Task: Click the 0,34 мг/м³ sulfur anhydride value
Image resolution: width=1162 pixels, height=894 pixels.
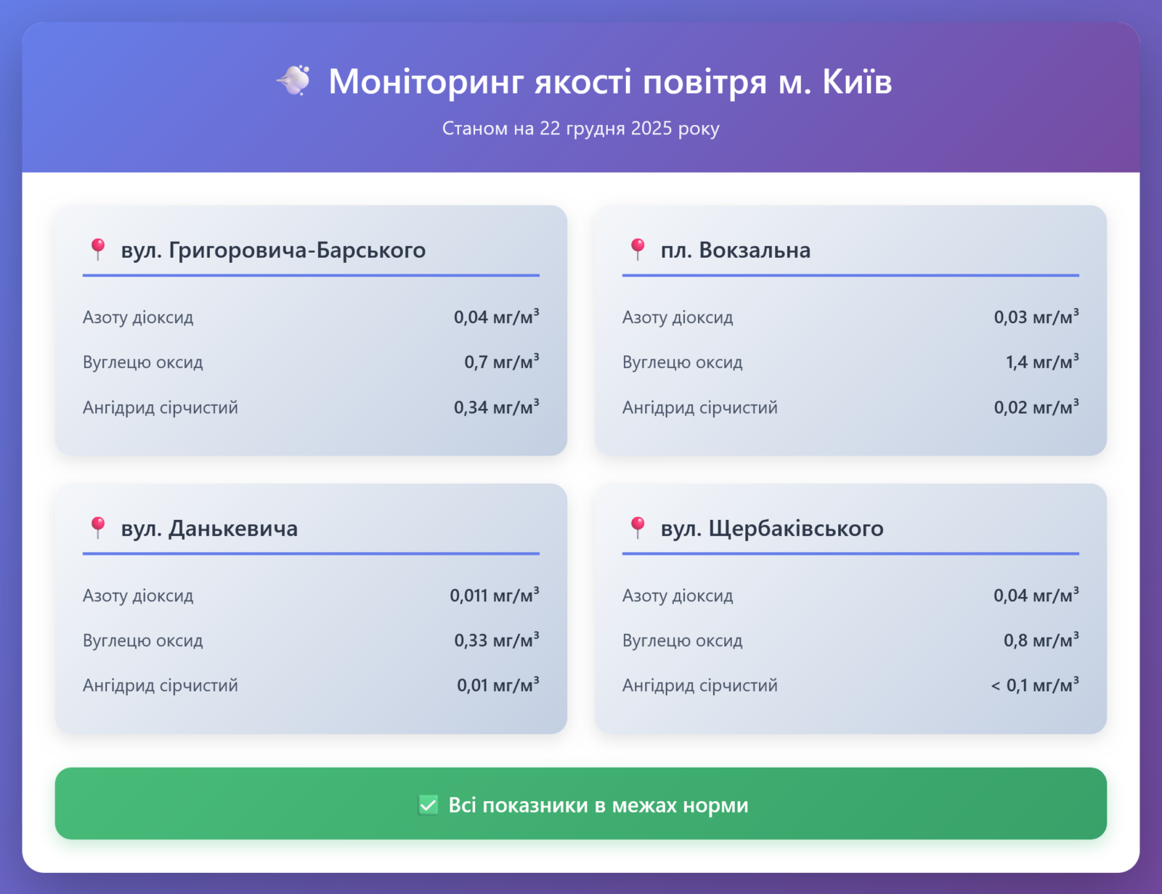Action: tap(496, 407)
